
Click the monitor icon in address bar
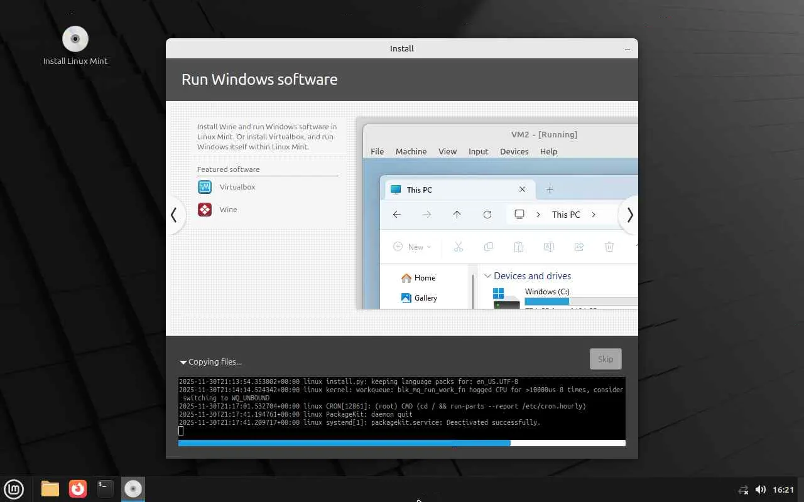[x=519, y=215]
